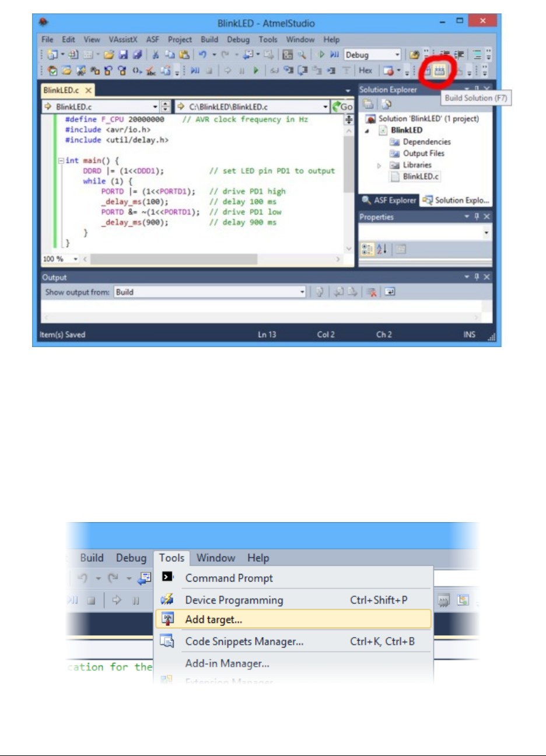Open the VAssistX menu
This screenshot has height=756, width=546.
(123, 40)
